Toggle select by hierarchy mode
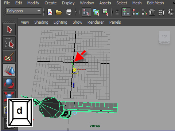The image size is (175, 131). [86, 12]
